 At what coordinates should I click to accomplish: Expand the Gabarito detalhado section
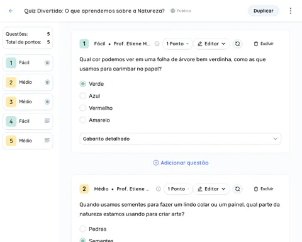(x=180, y=139)
